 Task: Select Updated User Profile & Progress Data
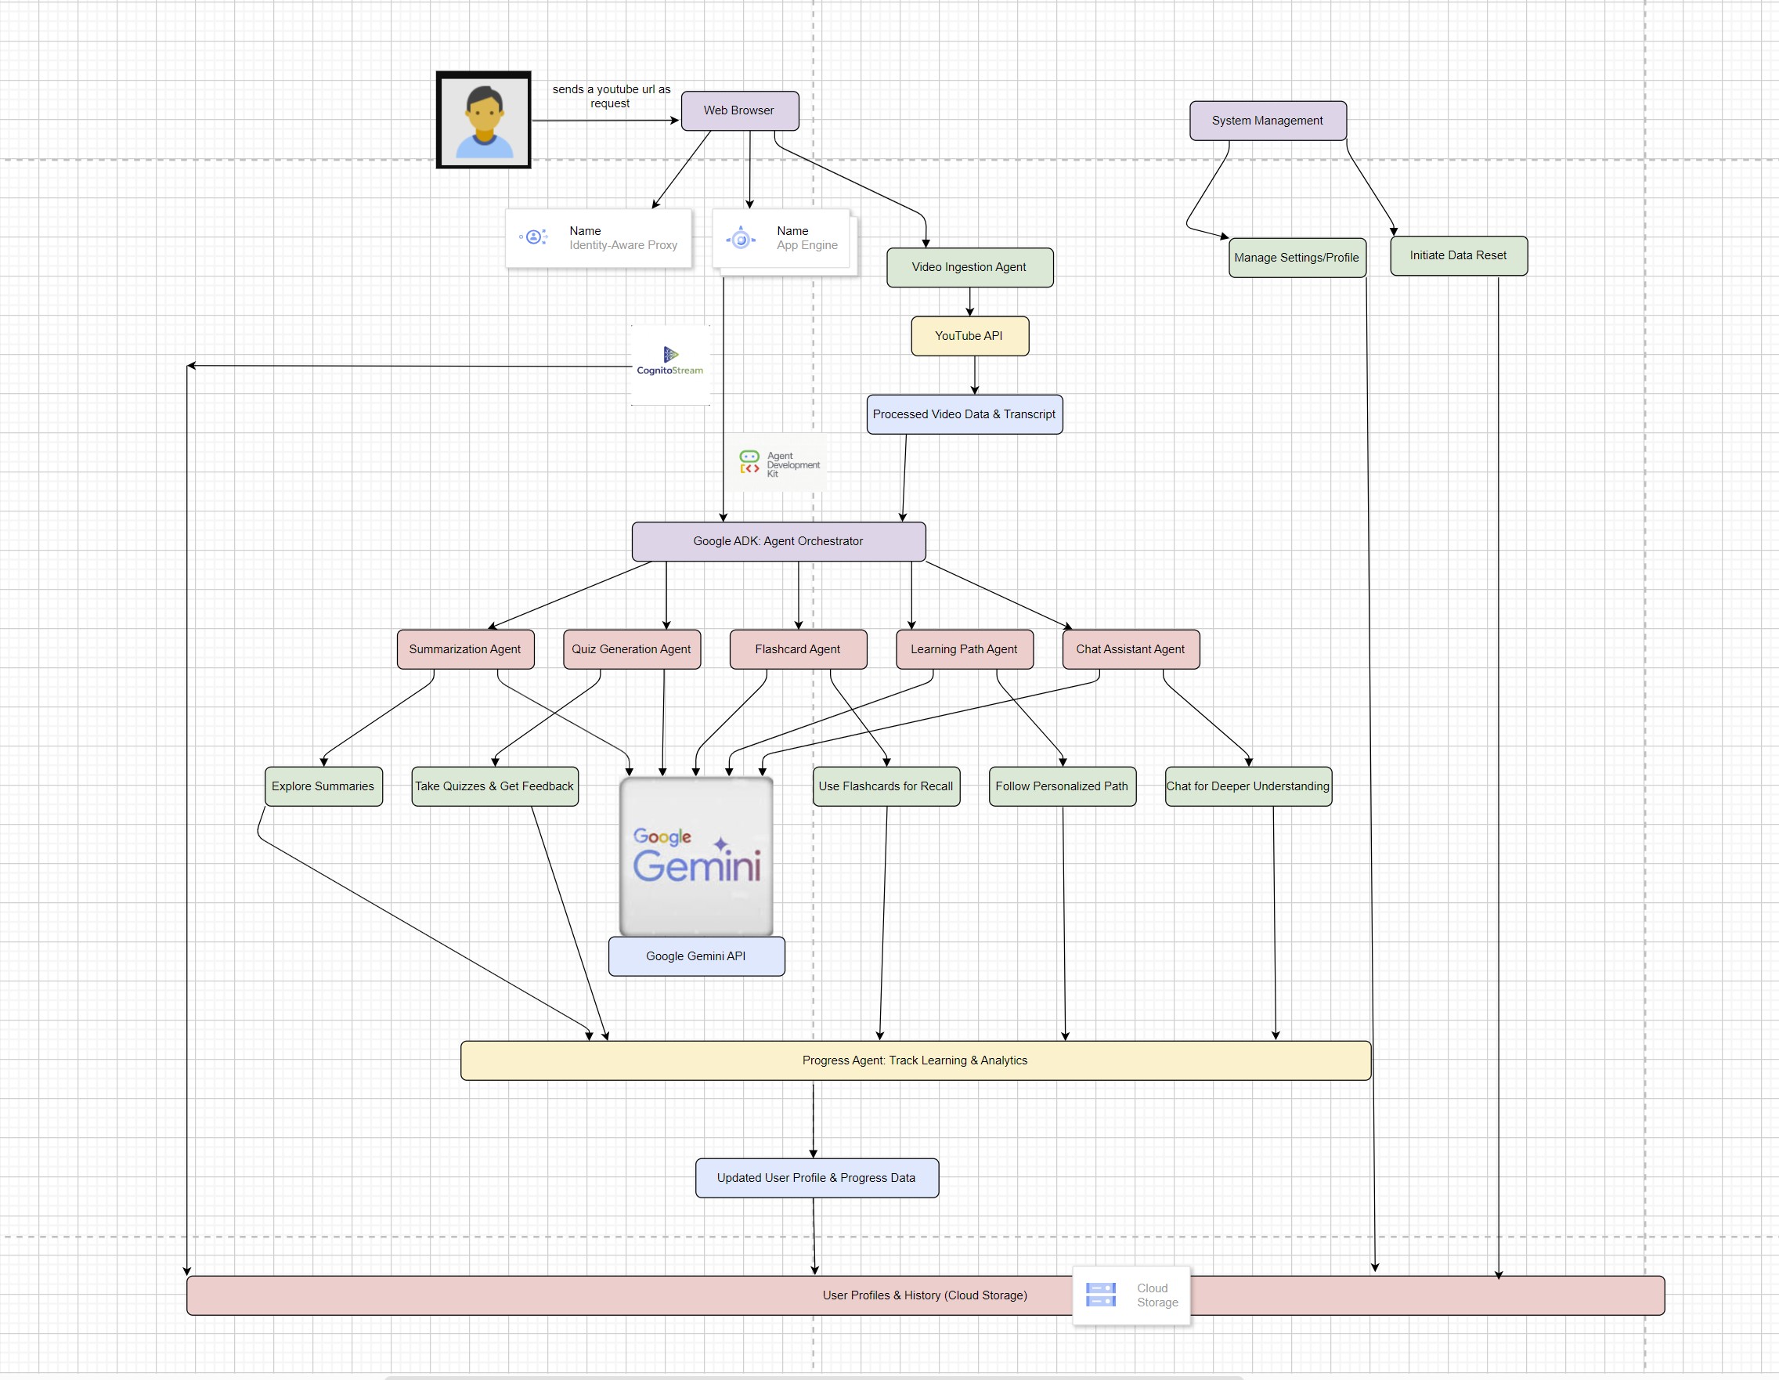pyautogui.click(x=816, y=1177)
